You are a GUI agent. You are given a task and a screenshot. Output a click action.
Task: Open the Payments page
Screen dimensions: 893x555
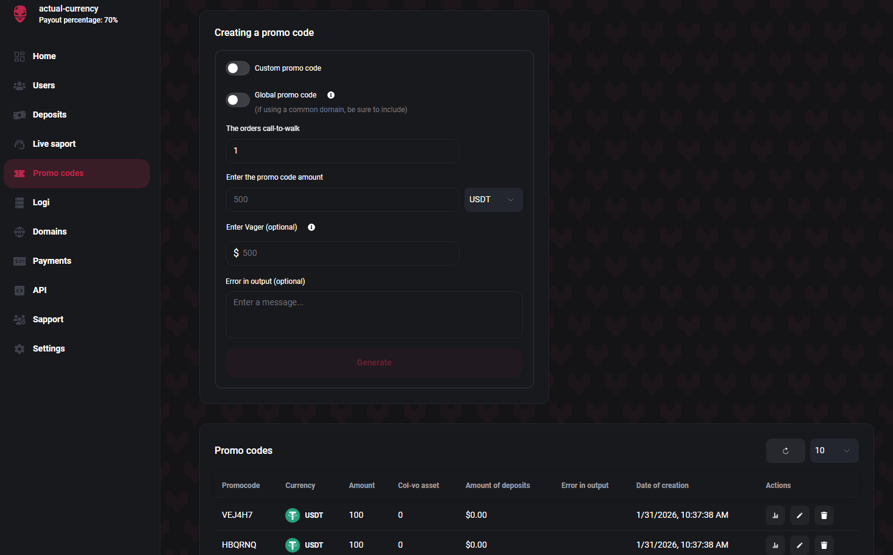coord(77,261)
